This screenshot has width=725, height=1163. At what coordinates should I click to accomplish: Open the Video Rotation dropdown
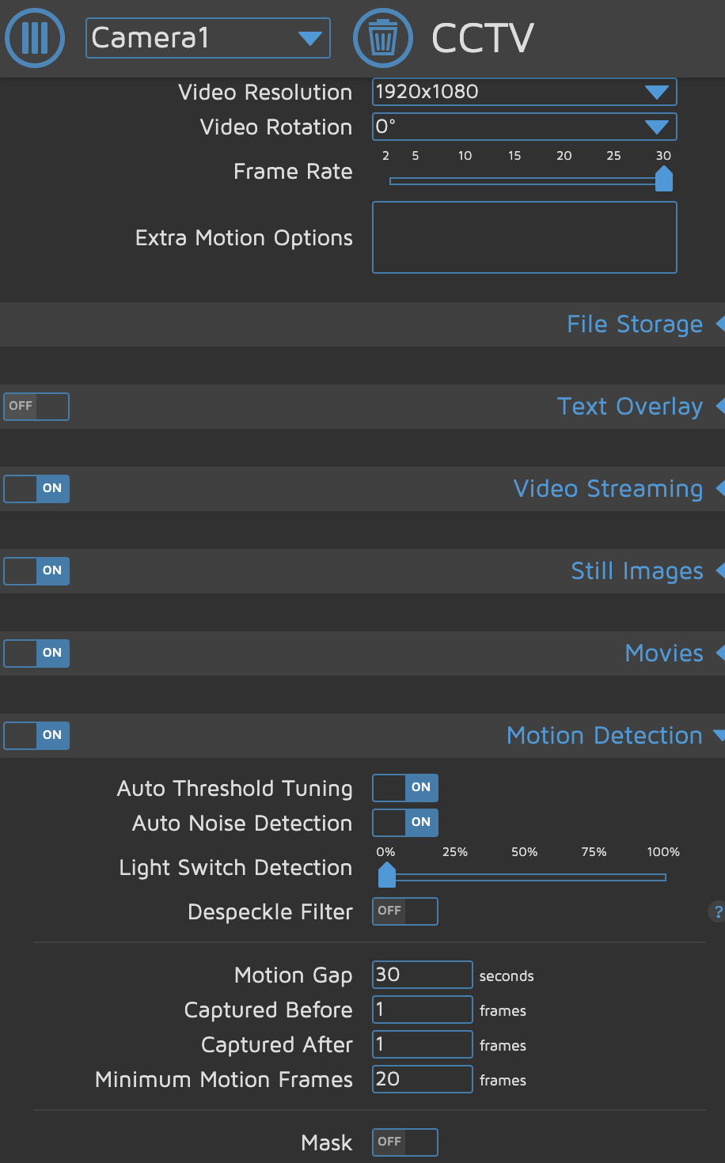[525, 127]
